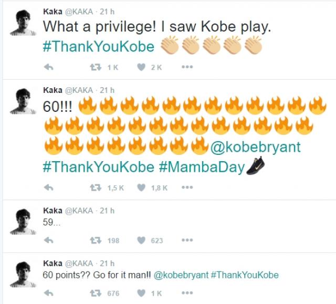
Task: Like the "59..." tweet with 623 likes
Action: click(141, 240)
